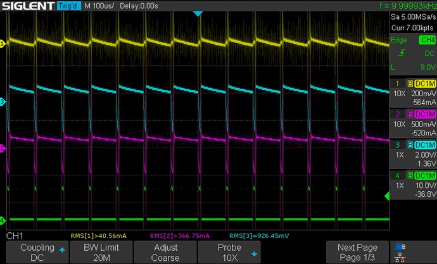Click the channel 2 500mA/ scale value

tap(424, 124)
